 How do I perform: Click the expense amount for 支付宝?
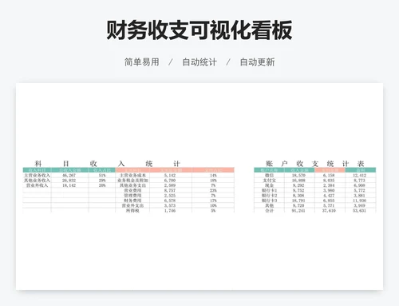(x=330, y=181)
